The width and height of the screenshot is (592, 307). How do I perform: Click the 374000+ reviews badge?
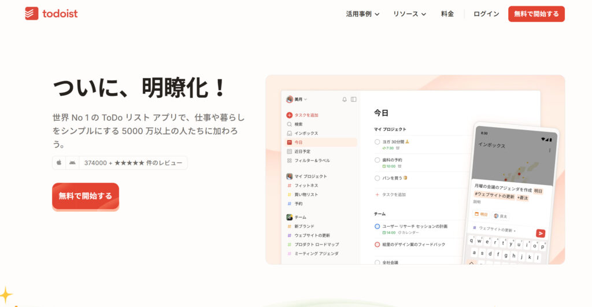pos(132,163)
